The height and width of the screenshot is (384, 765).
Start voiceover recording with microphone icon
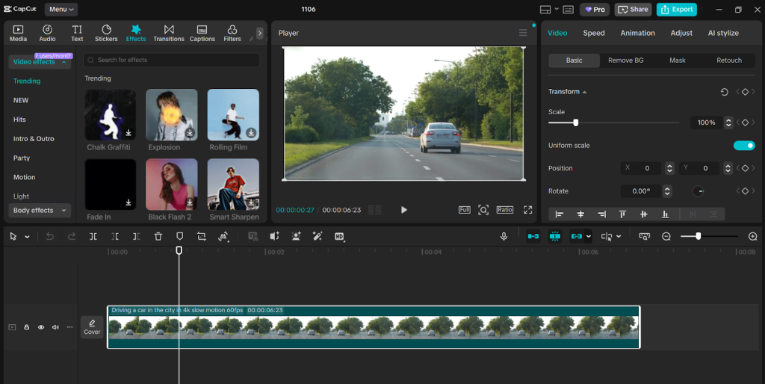(x=504, y=236)
